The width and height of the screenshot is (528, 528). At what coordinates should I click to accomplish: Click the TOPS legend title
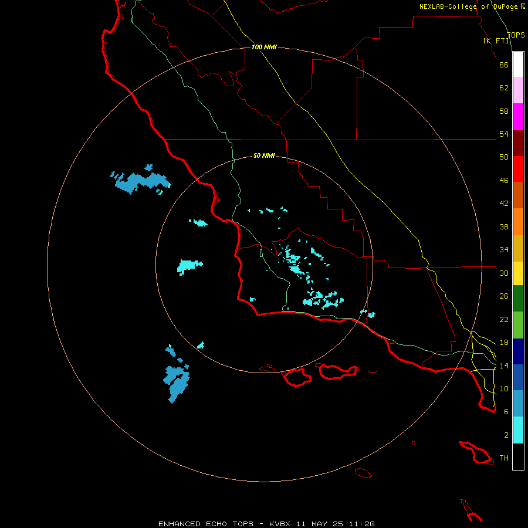[x=516, y=35]
